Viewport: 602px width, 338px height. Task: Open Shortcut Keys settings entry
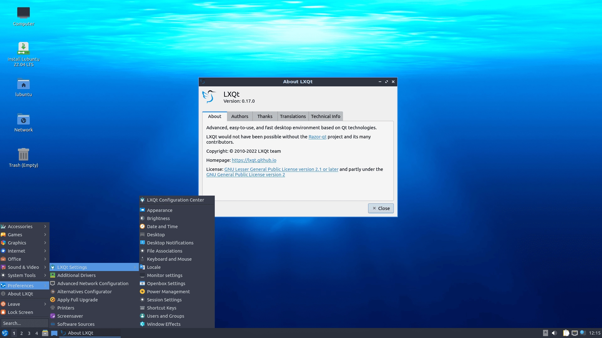177,308
